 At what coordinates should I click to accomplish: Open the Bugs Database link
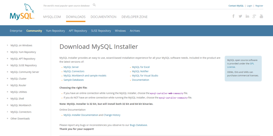[138, 125]
